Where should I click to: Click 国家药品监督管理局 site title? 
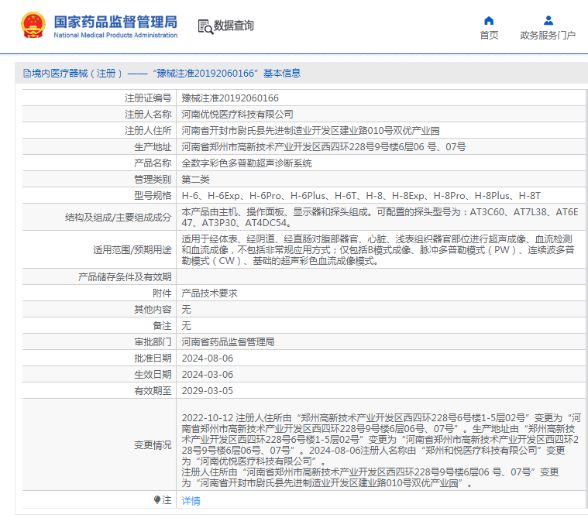coord(115,22)
